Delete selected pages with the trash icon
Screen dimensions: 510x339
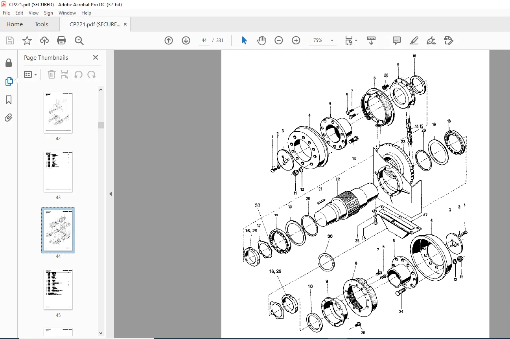pos(52,74)
